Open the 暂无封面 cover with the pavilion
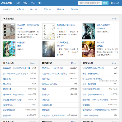122x122 pixels. [x=9, y=32]
